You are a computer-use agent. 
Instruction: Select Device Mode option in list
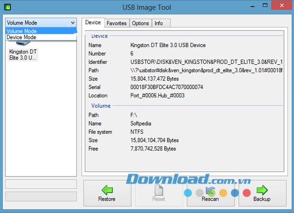click(41, 37)
